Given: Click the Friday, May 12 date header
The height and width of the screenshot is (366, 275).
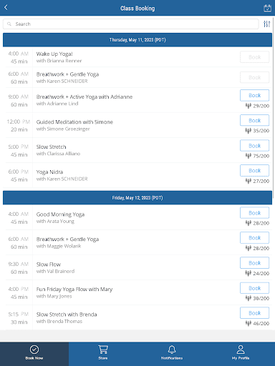Looking at the screenshot, I should (137, 198).
